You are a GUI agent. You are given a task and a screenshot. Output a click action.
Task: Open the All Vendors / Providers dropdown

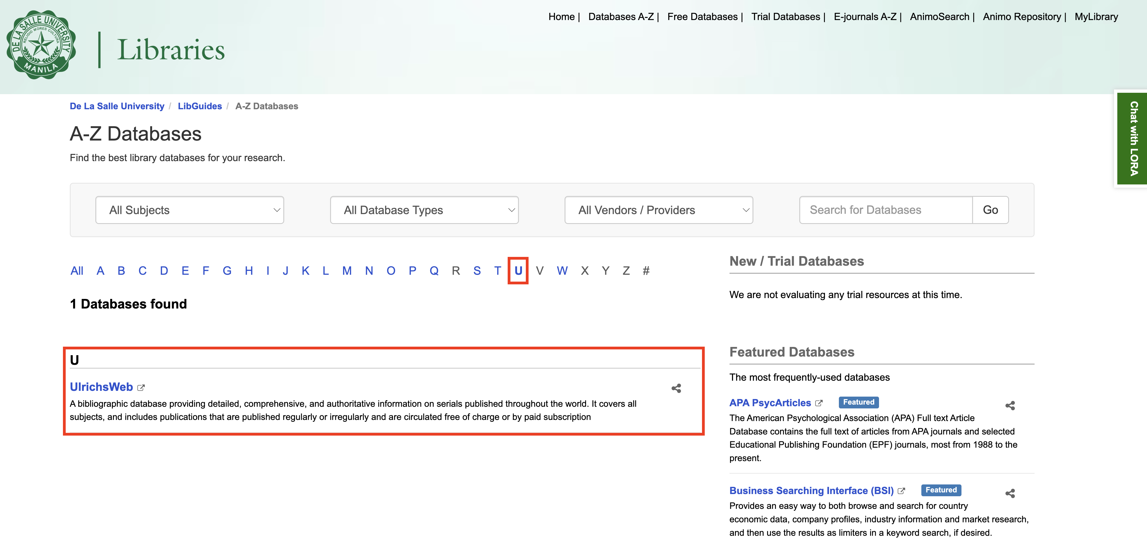[x=659, y=210]
